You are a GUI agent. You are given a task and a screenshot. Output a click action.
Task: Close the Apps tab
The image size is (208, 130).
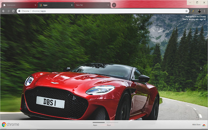tap(72, 5)
